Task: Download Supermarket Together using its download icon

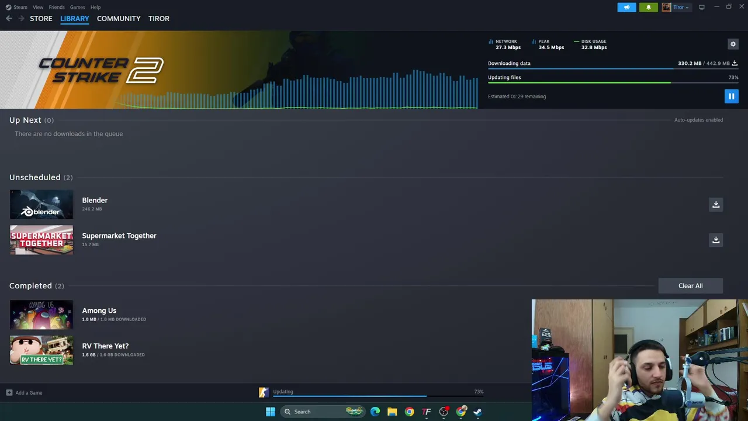Action: tap(716, 240)
